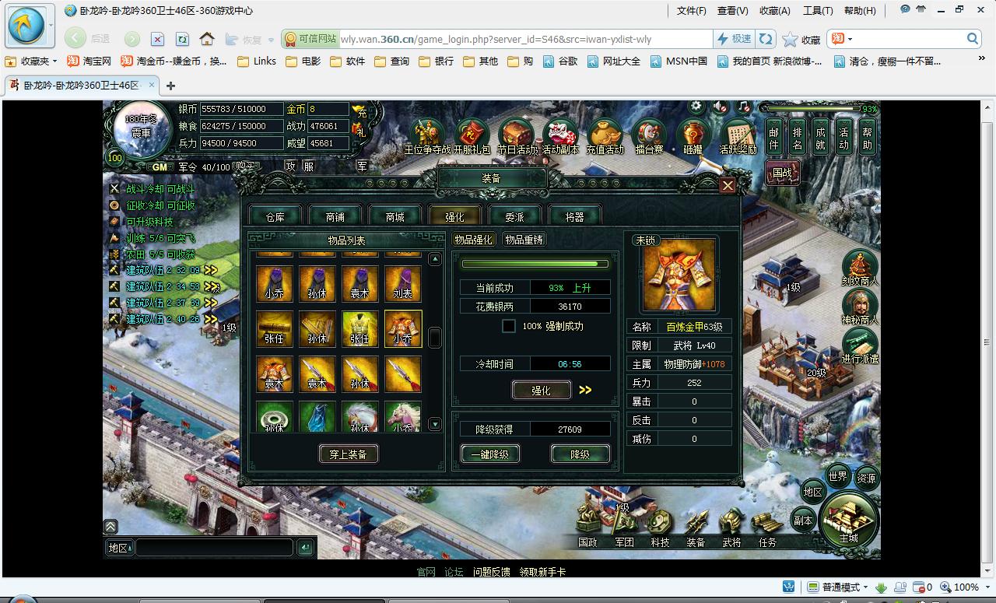The image size is (996, 603).
Task: Select orange armor item labeled 袁术
Action: 274,374
